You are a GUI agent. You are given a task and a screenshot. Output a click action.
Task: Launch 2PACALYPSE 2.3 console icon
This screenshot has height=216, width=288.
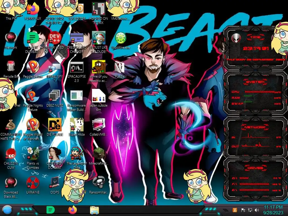click(x=76, y=72)
